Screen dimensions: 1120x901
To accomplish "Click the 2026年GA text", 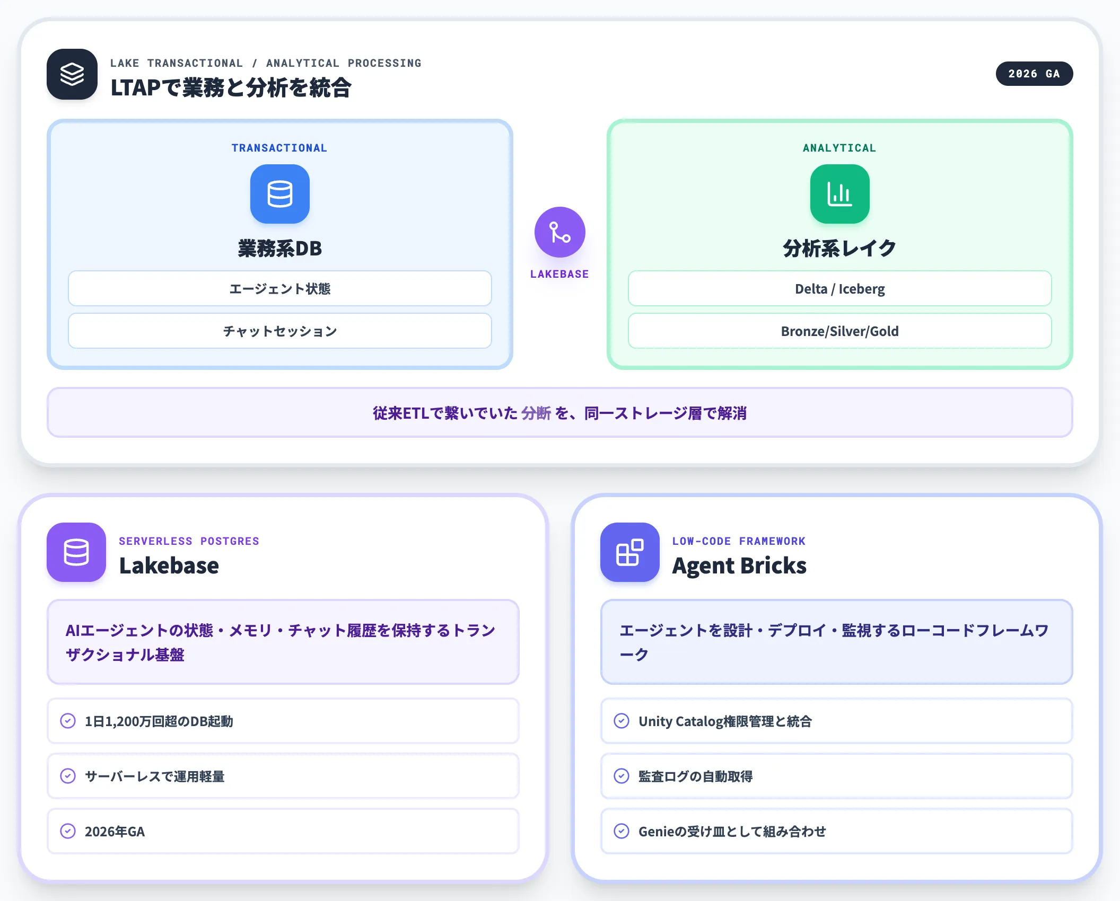I will click(x=115, y=832).
